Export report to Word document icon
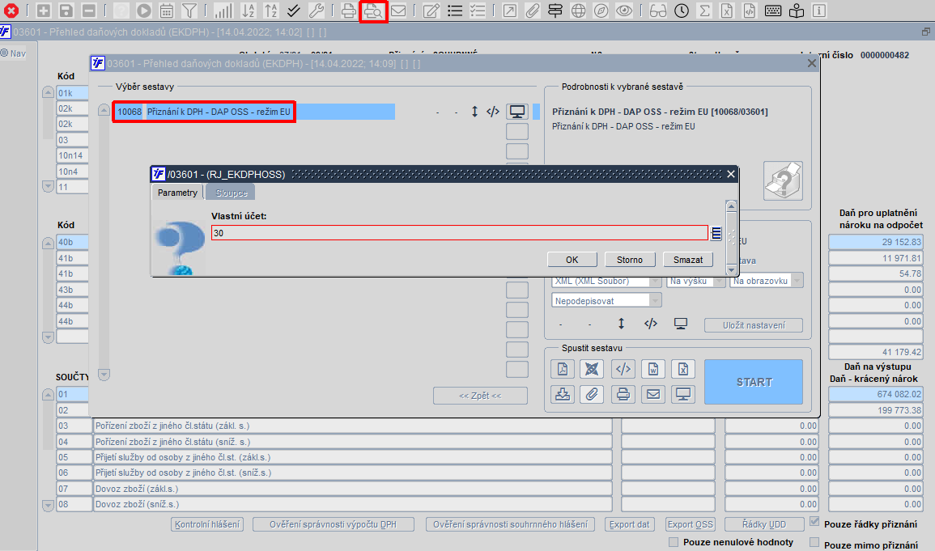This screenshot has height=551, width=935. [653, 369]
